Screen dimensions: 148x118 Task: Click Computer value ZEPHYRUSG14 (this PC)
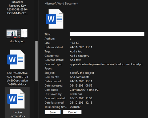coord(85,90)
